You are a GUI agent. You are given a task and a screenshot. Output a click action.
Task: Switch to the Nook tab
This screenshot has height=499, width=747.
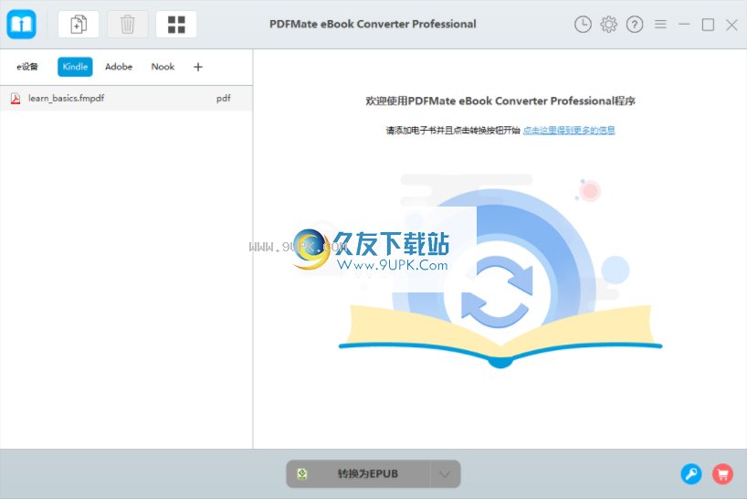163,67
